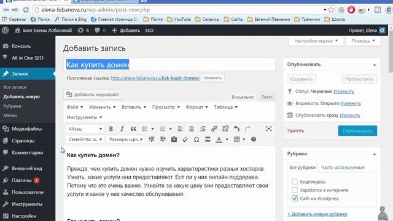Click Добавить новую рубрику link
Screen dimensions: 393x221
[317, 214]
